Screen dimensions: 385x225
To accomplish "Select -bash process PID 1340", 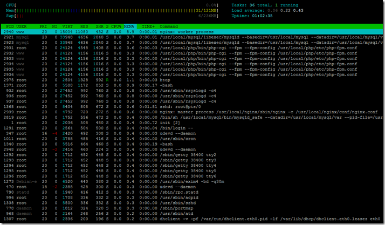I will pyautogui.click(x=192, y=144).
